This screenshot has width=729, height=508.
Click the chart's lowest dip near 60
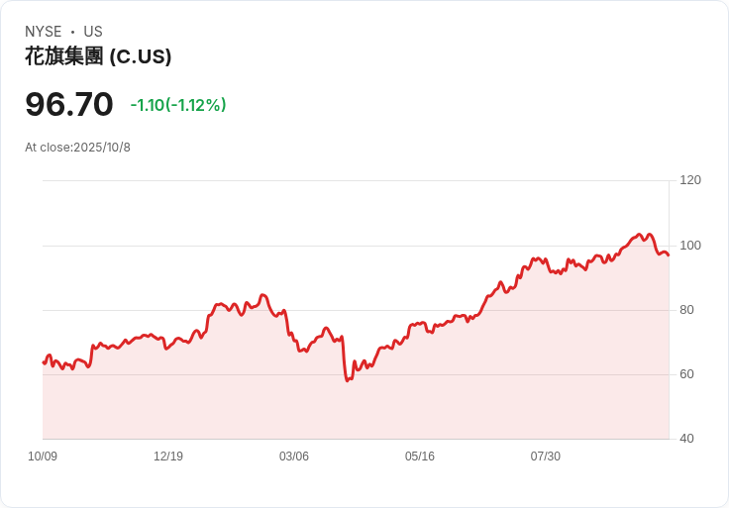click(348, 380)
